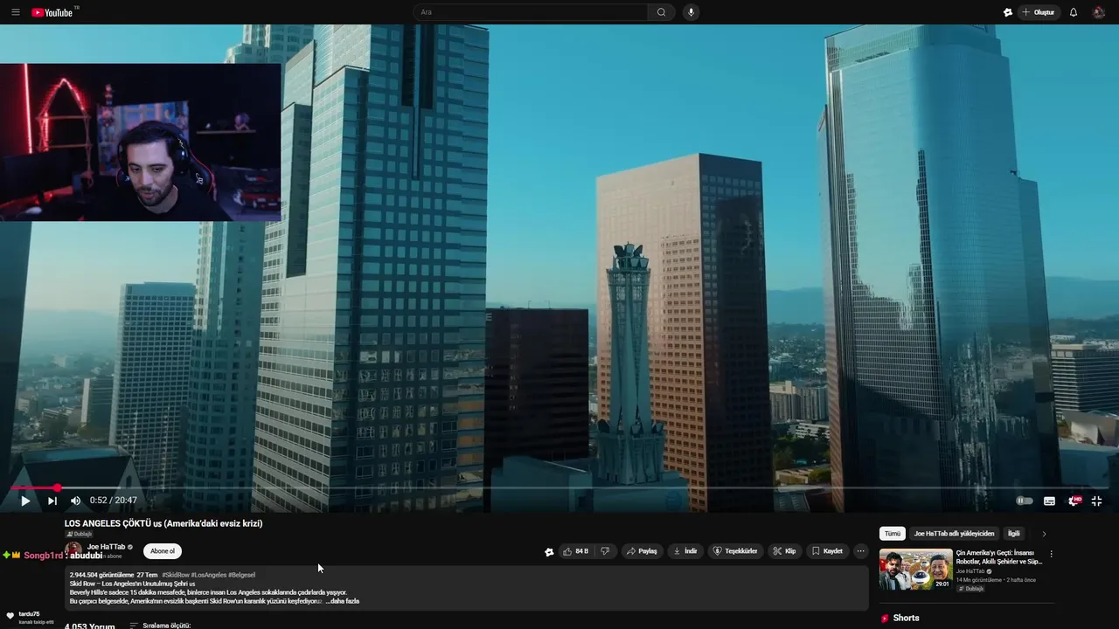Image resolution: width=1119 pixels, height=629 pixels.
Task: Mute the video volume speaker
Action: [75, 501]
